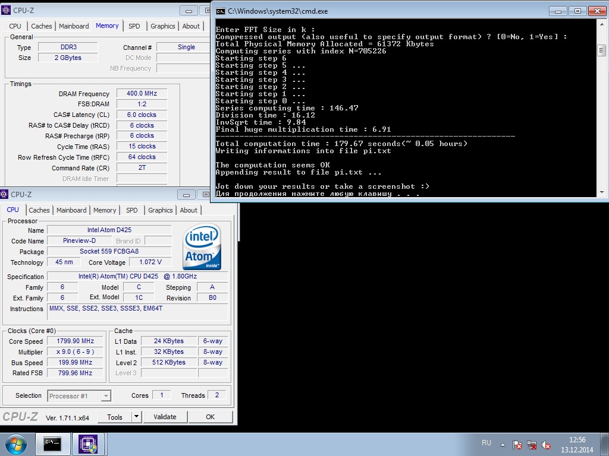Switch to the Caches tab in the lower CPU-Z window
The width and height of the screenshot is (609, 456).
click(39, 210)
